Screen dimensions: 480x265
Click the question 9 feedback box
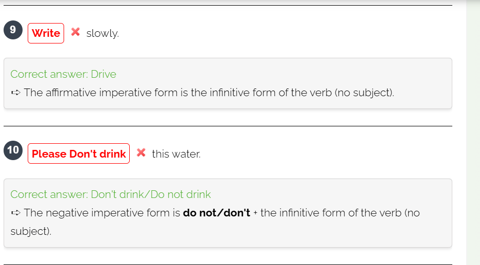tap(228, 83)
